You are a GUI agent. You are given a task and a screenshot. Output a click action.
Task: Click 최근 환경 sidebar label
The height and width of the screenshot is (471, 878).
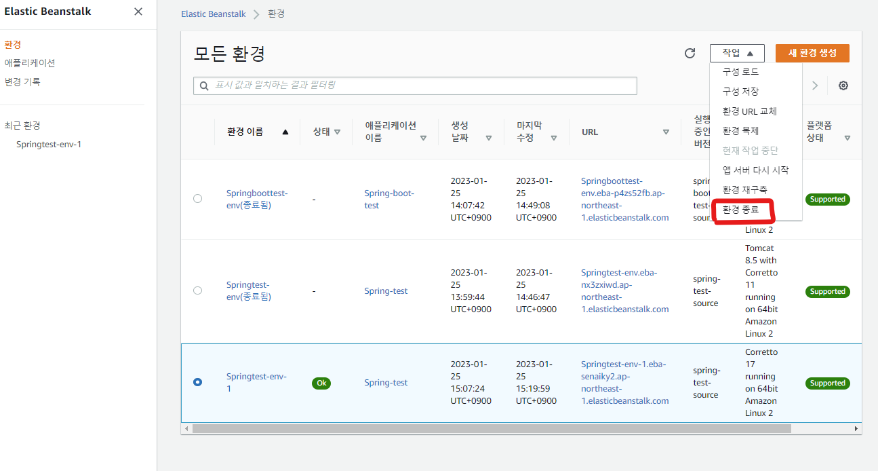pyautogui.click(x=22, y=126)
